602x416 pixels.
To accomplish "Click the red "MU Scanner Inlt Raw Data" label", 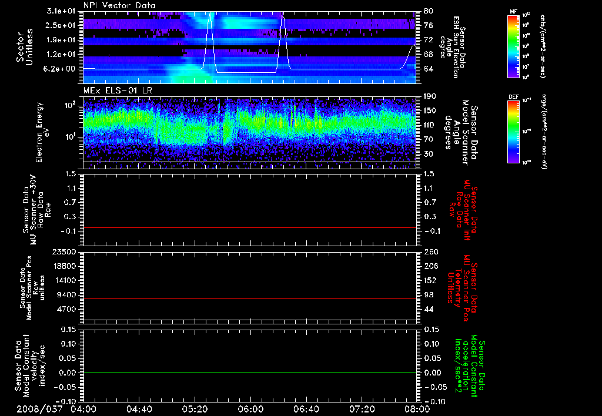I will 464,210.
